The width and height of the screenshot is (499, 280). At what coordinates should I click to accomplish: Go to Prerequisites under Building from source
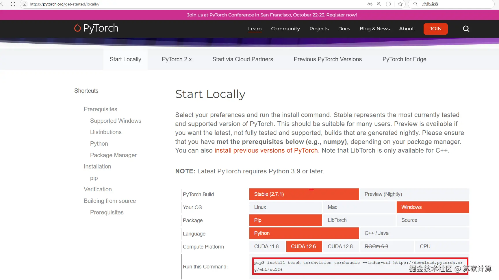click(107, 212)
